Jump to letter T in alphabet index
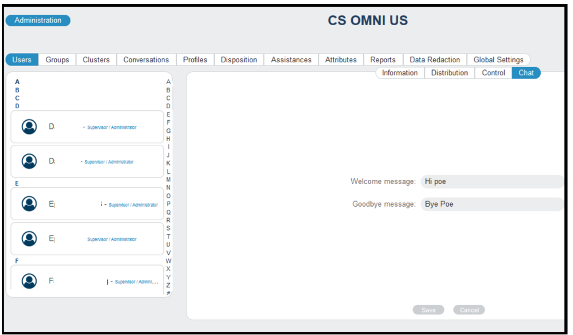 tap(168, 237)
